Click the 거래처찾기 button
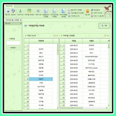 pos(13,48)
